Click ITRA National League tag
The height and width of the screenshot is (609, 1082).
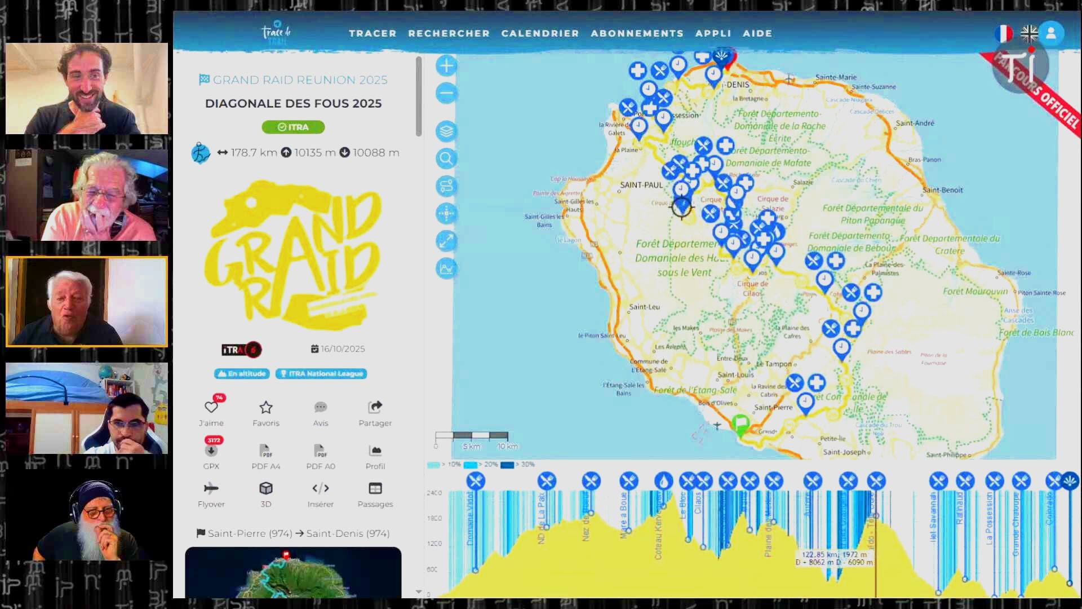(321, 373)
